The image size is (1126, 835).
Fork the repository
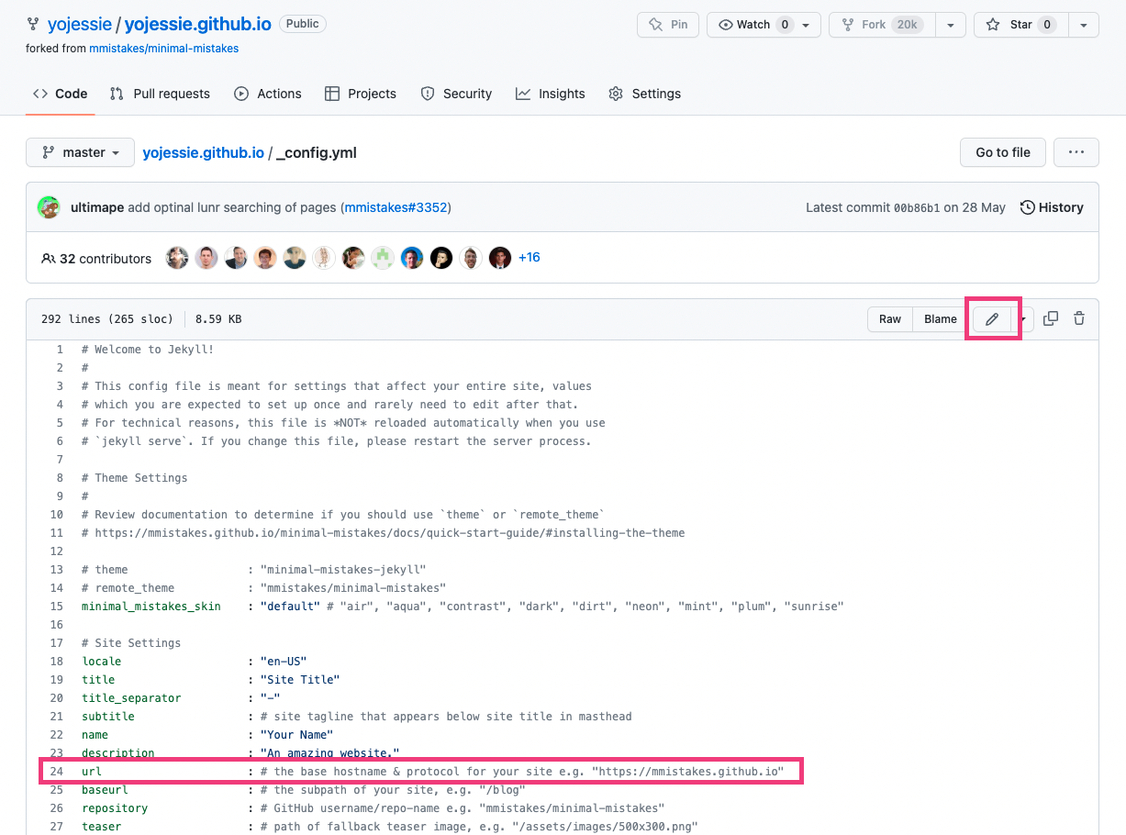[x=883, y=25]
